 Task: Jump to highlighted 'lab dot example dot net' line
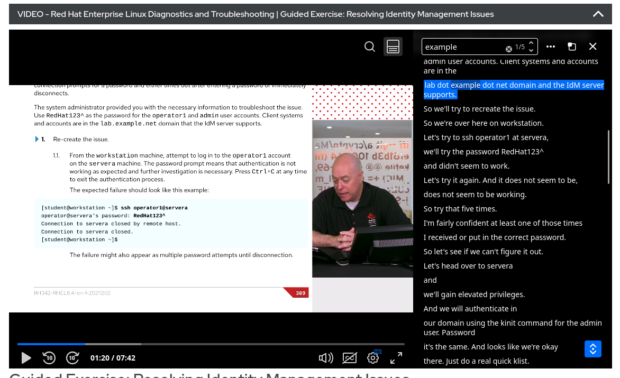coord(514,90)
